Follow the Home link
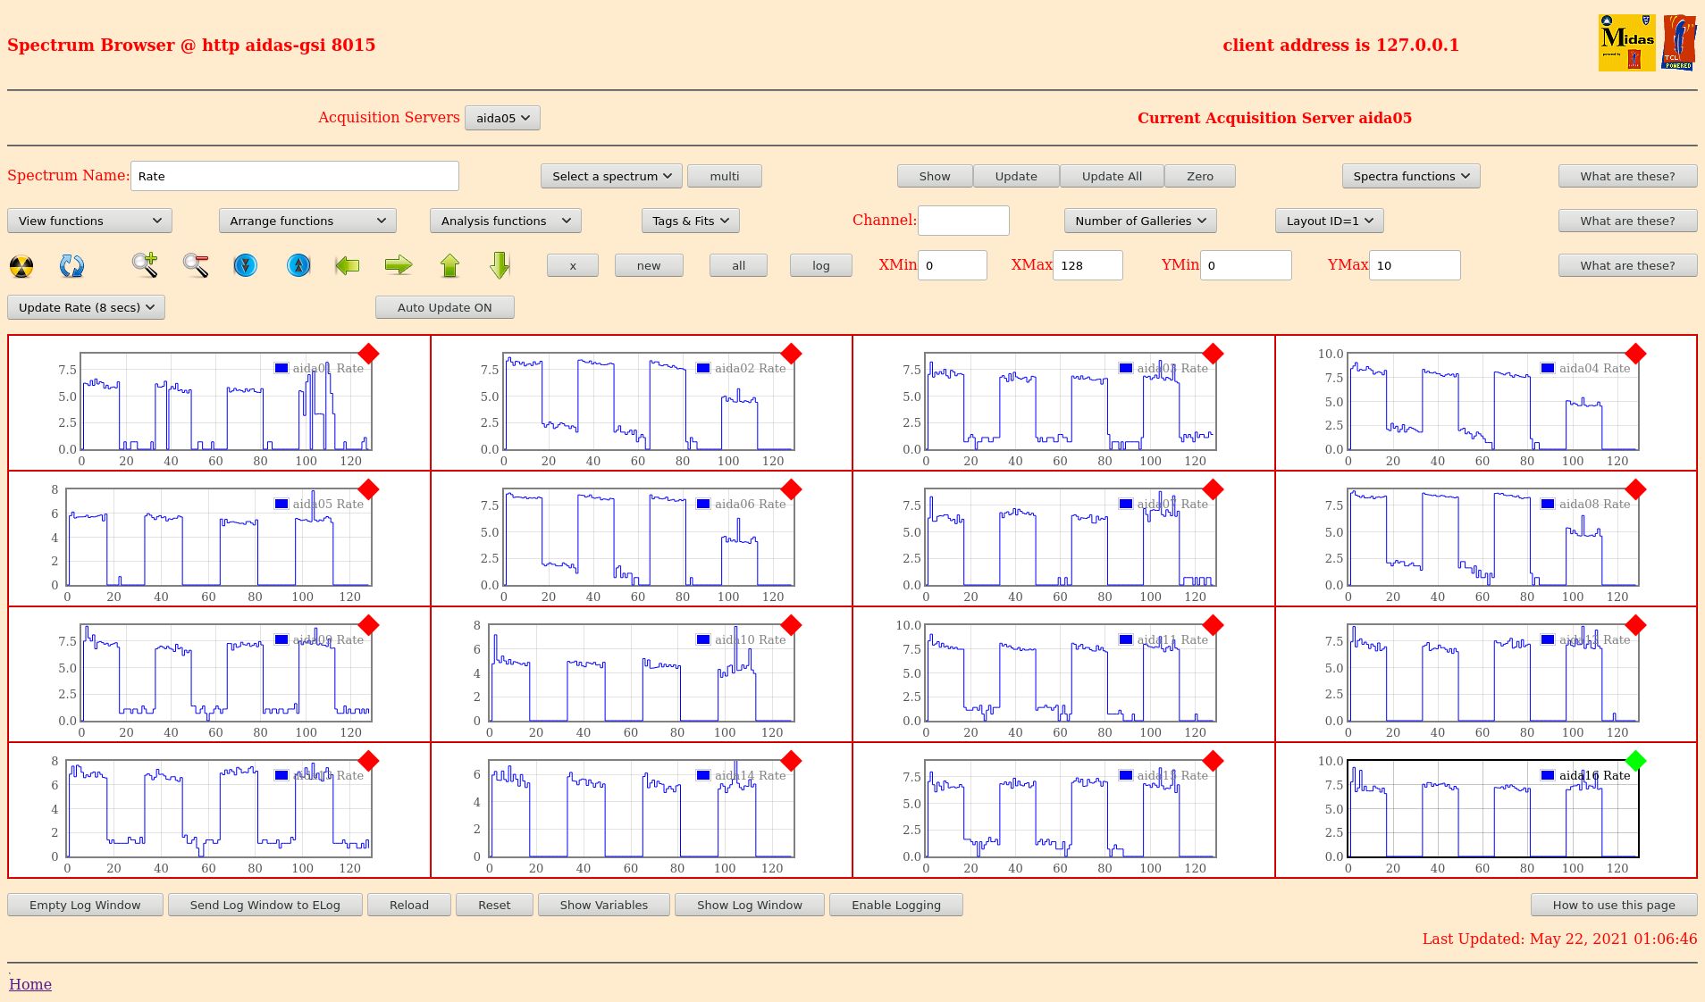The height and width of the screenshot is (1002, 1705). (30, 984)
